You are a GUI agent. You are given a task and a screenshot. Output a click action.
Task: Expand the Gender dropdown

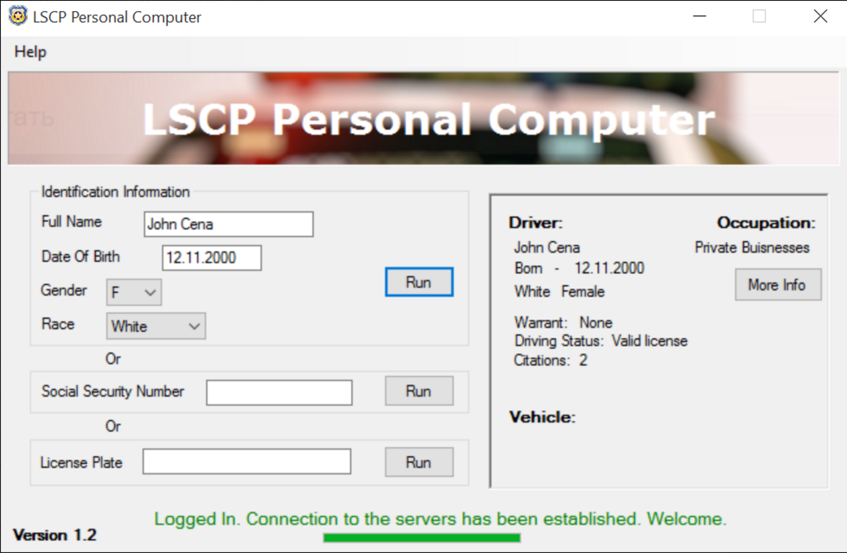134,292
